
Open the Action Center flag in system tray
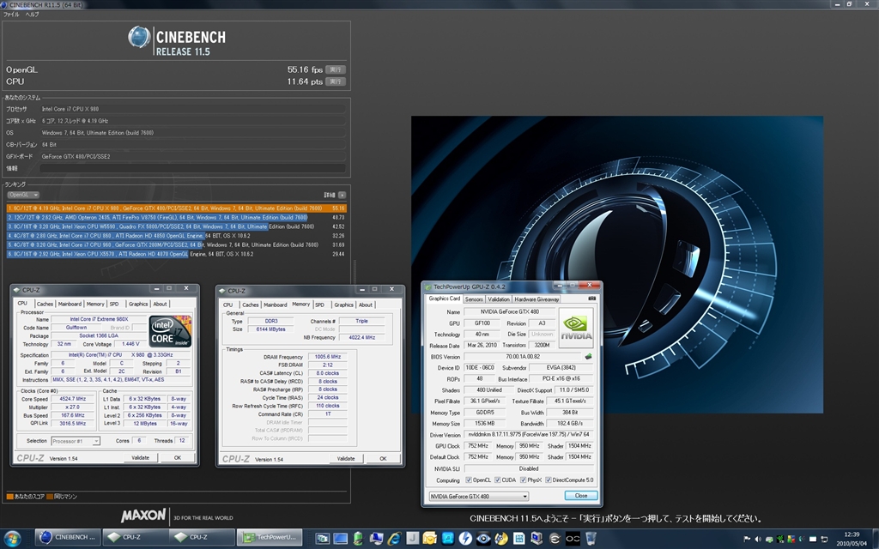click(x=748, y=539)
